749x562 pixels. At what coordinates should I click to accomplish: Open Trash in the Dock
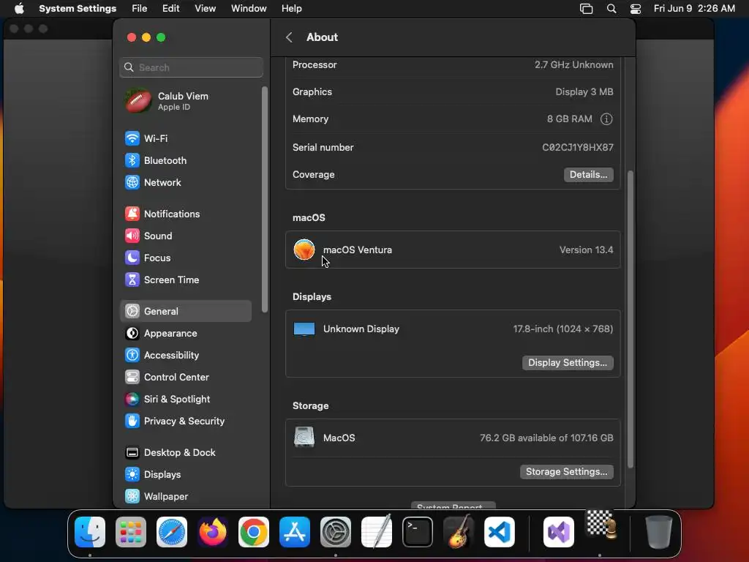pos(658,532)
